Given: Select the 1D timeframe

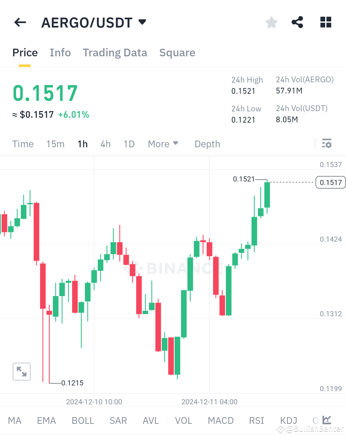Looking at the screenshot, I should tap(129, 144).
